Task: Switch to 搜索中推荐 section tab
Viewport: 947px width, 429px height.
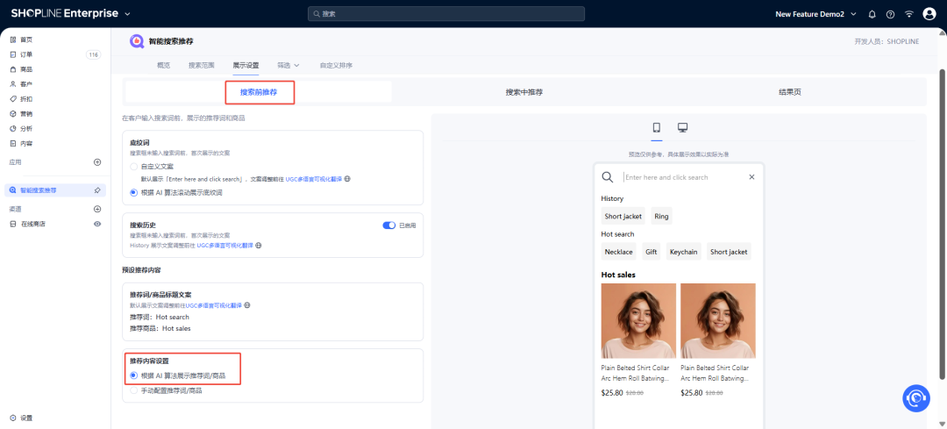Action: click(x=524, y=92)
